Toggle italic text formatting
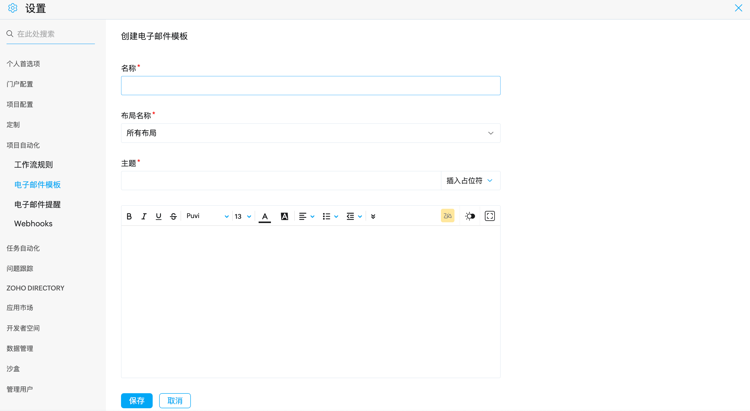The image size is (750, 411). click(x=144, y=216)
